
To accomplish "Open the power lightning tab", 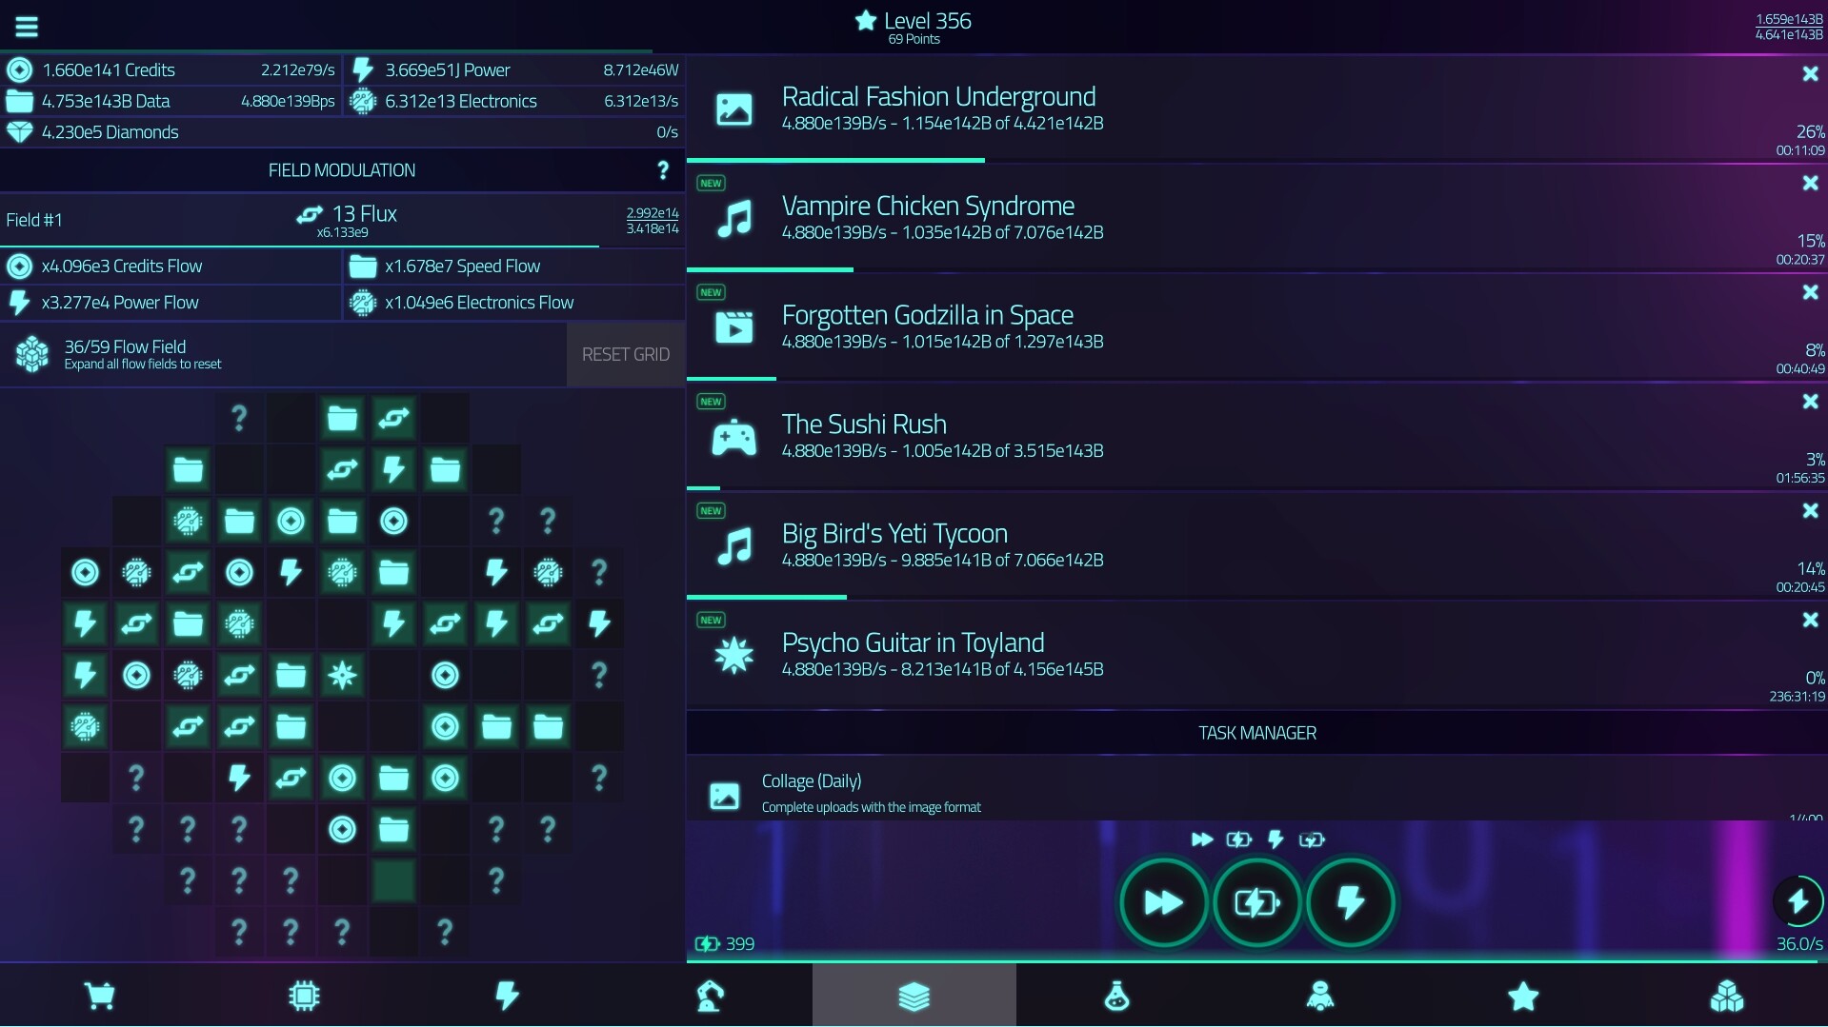I will click(508, 996).
